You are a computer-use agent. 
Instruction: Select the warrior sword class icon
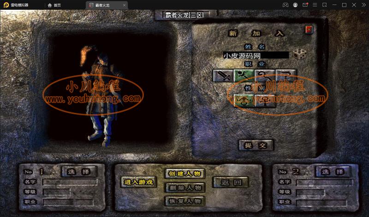click(x=223, y=76)
